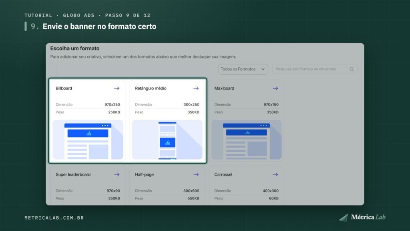410x231 pixels.
Task: Click the 550KB weight value
Action: (x=193, y=198)
